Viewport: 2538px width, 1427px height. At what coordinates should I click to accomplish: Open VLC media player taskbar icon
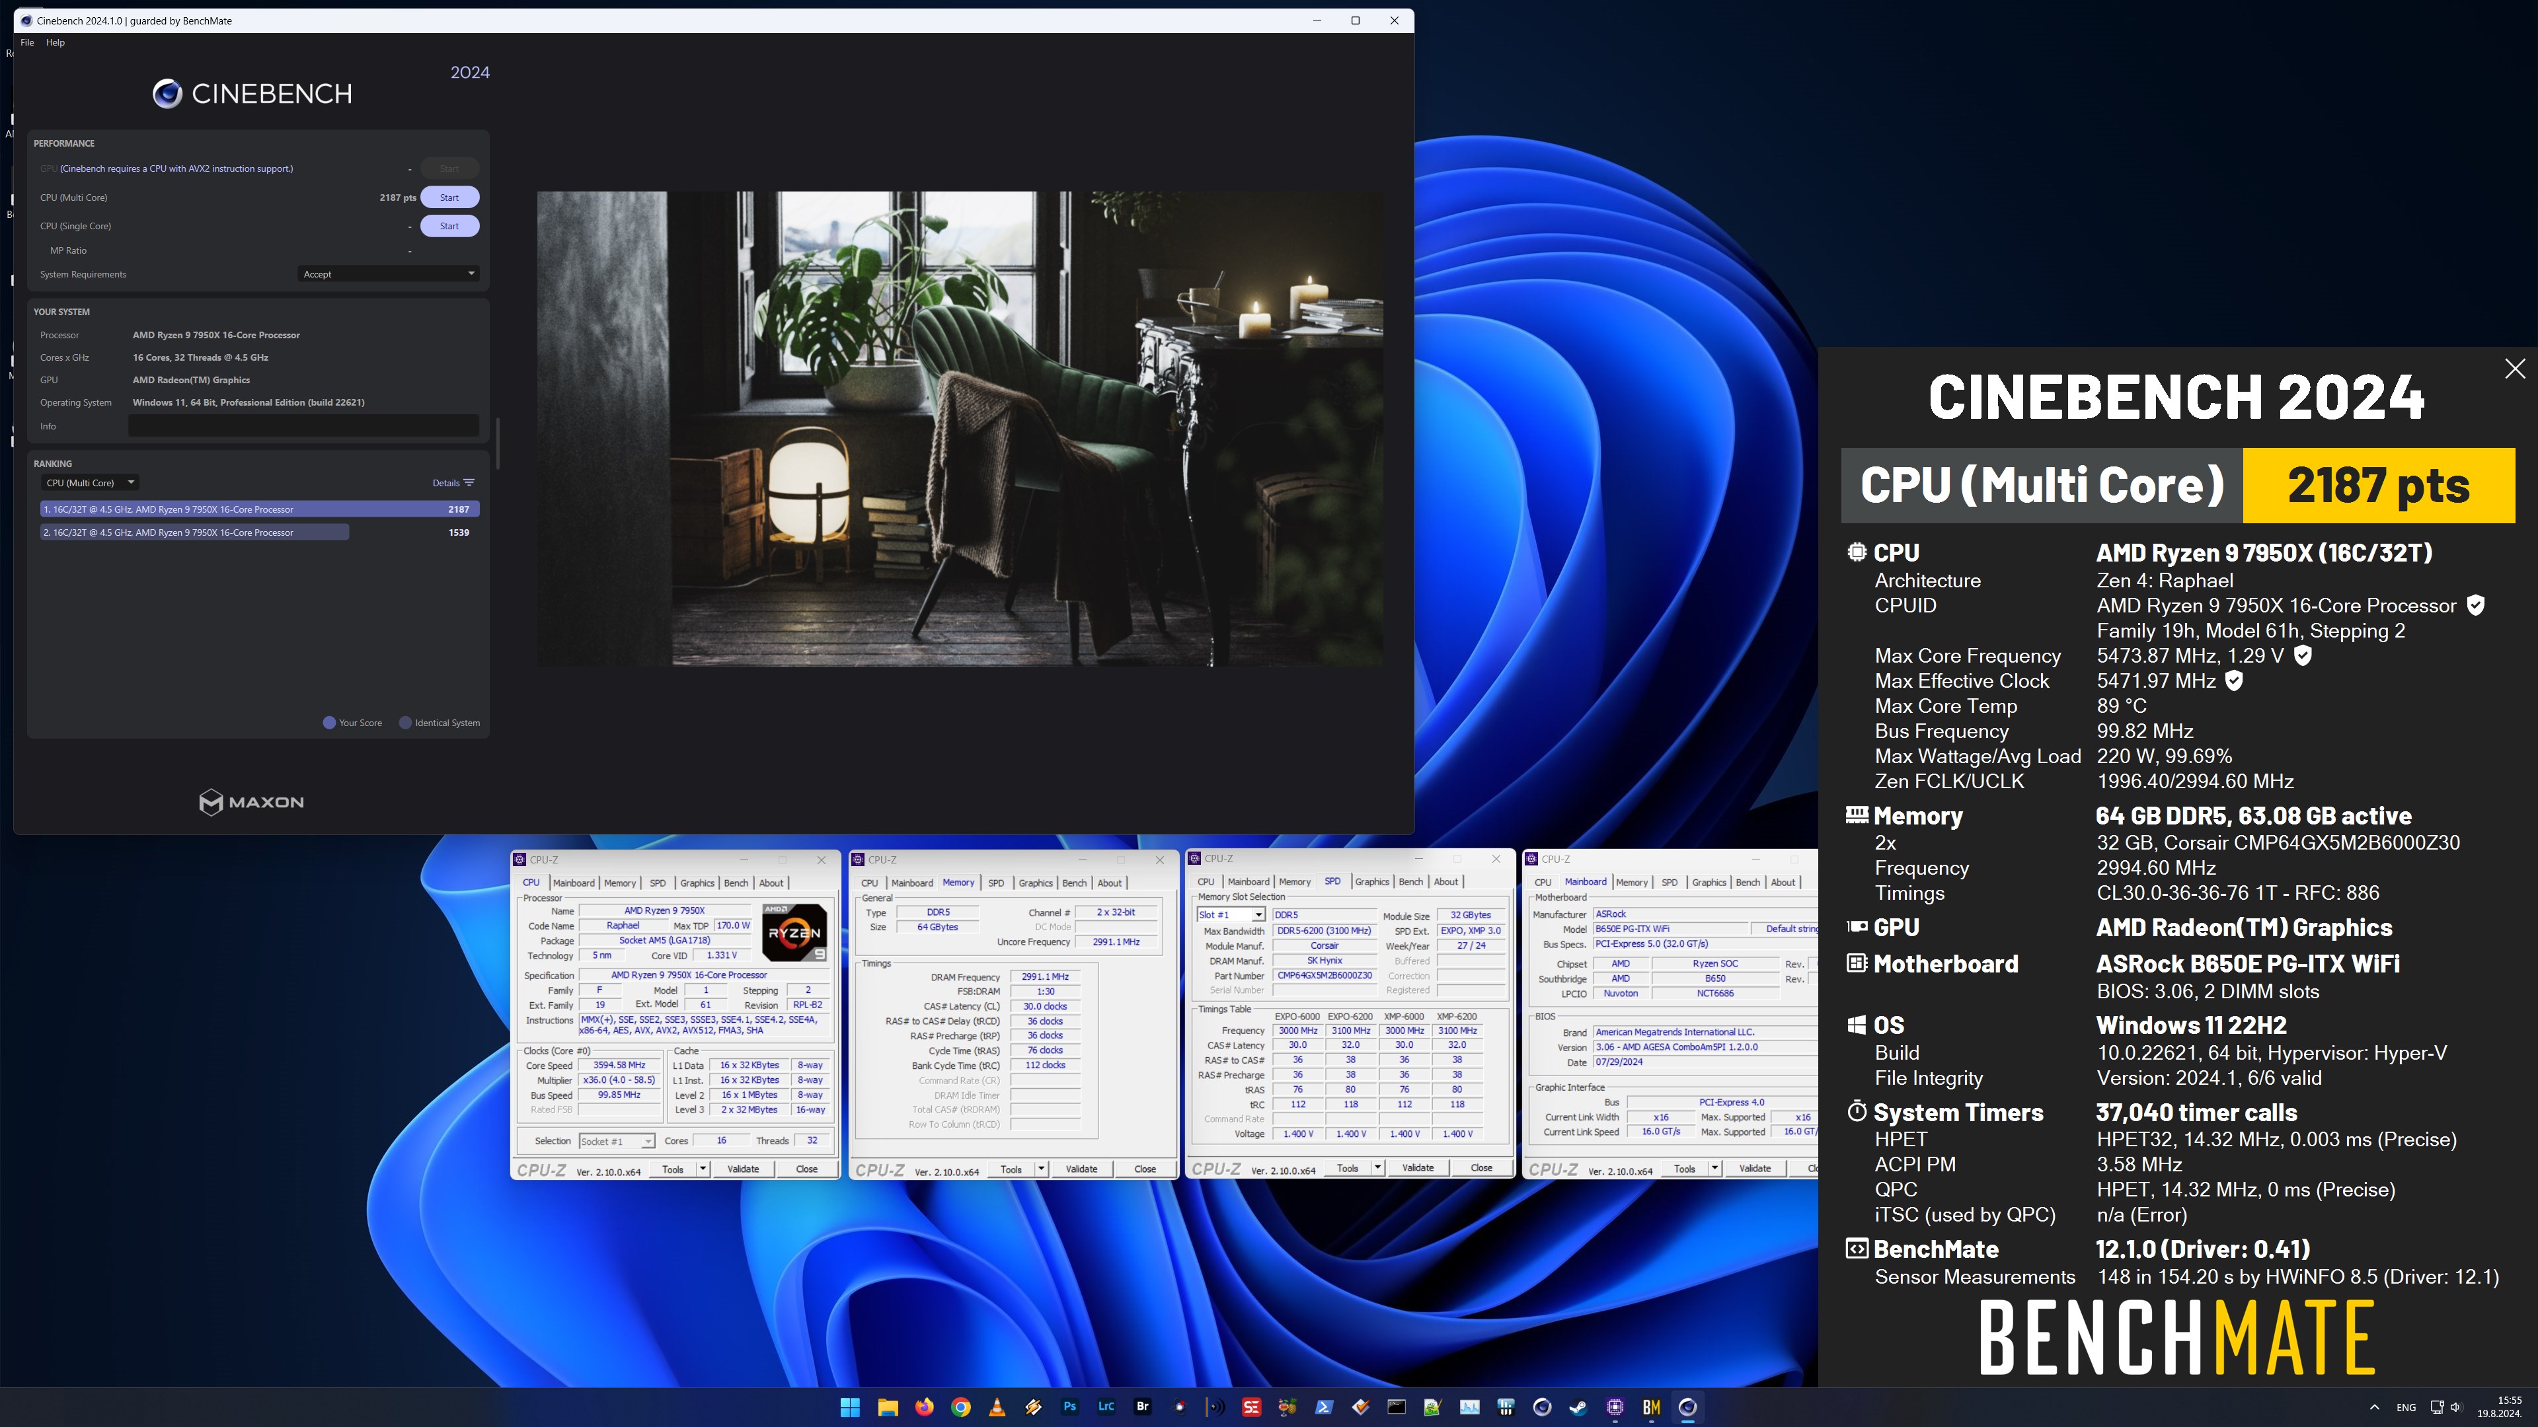pyautogui.click(x=997, y=1407)
